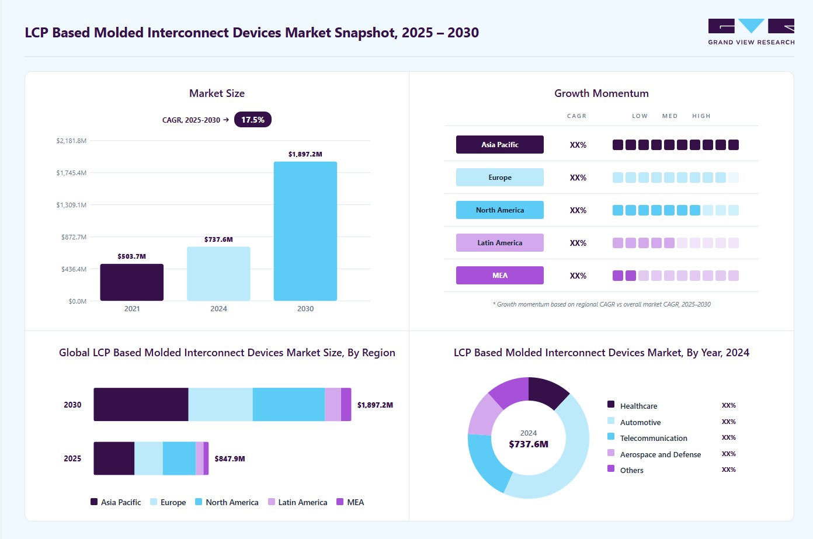Click the 2030 stacked bar Europe segment

221,405
